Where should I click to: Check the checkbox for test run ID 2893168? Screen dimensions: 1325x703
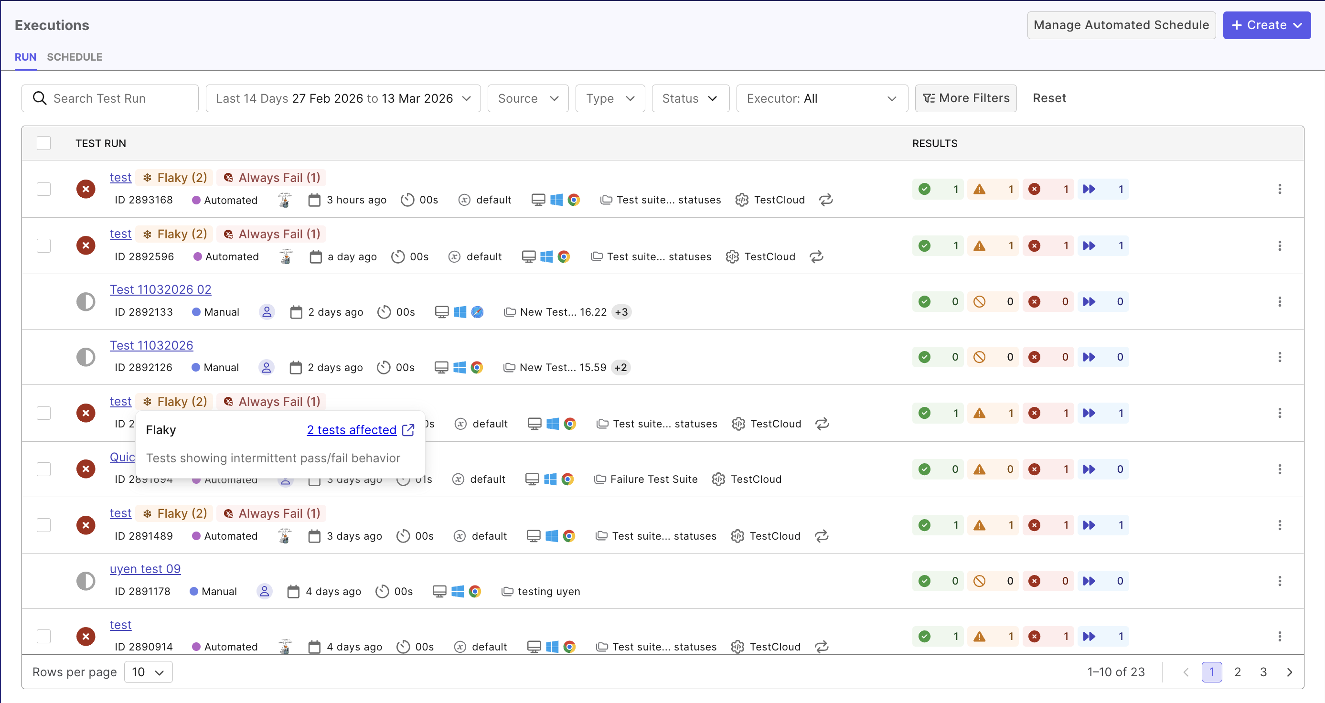pyautogui.click(x=44, y=189)
